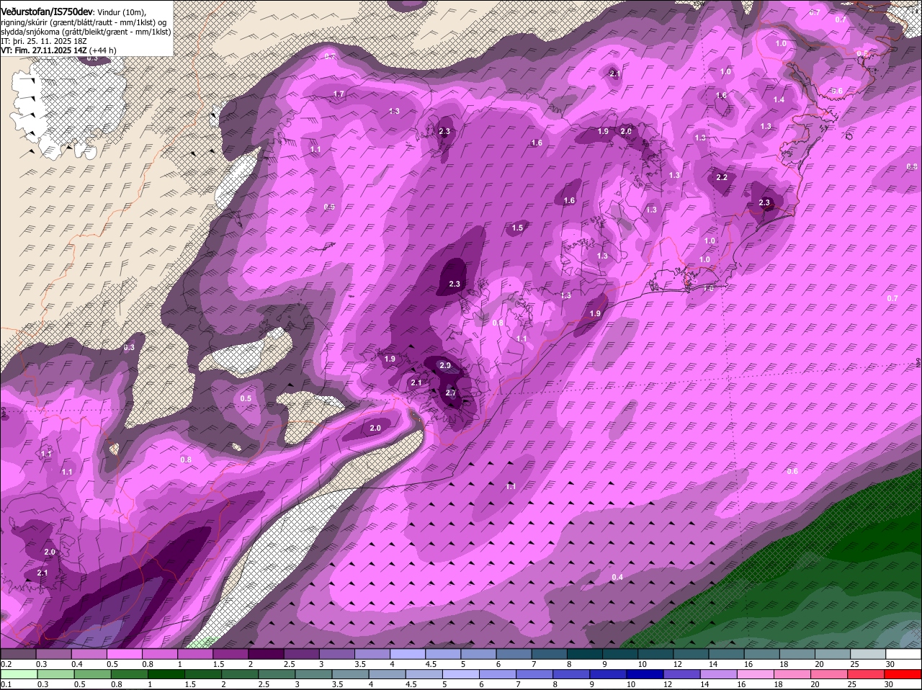Select the 4 grey-blue swatch in the green-to-red legend

[388, 674]
